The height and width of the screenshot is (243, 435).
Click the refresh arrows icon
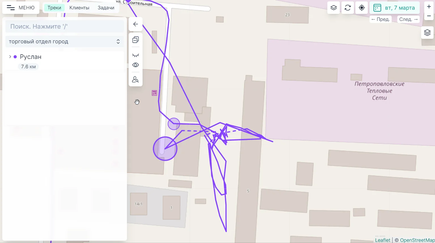tap(348, 8)
